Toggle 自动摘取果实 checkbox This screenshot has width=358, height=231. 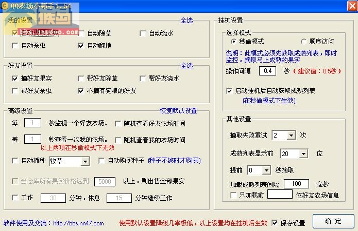15,33
